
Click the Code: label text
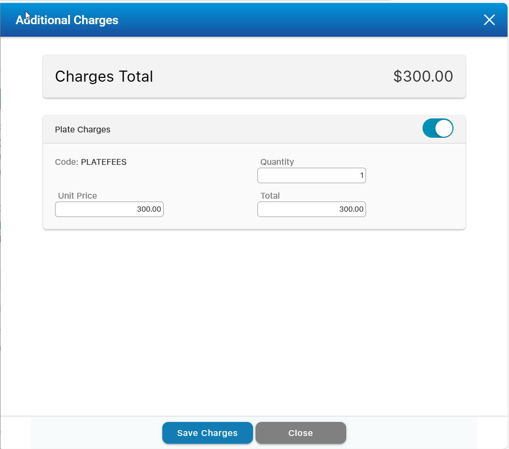(67, 162)
